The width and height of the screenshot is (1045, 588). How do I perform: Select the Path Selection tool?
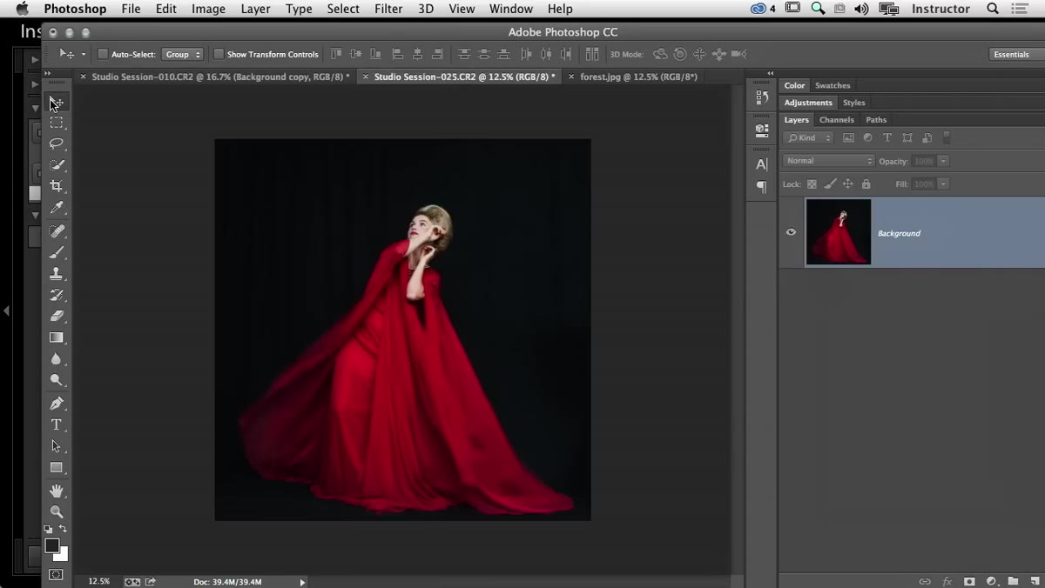click(x=57, y=446)
